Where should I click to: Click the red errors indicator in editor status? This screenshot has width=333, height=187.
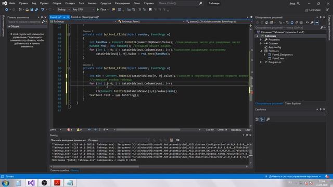tap(69, 129)
